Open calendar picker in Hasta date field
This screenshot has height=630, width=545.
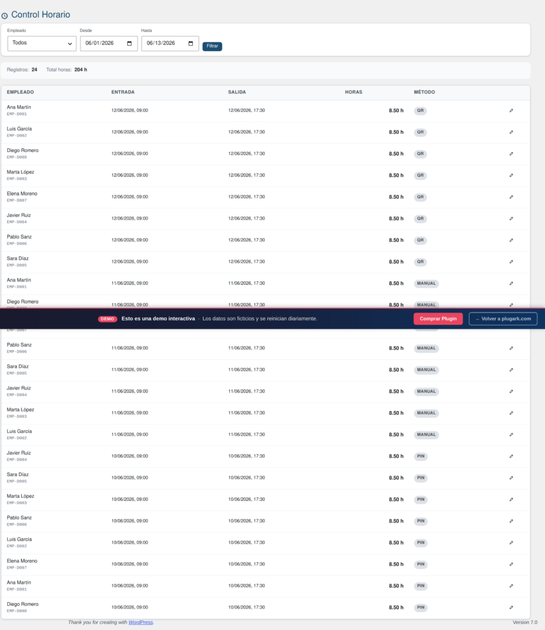click(190, 44)
